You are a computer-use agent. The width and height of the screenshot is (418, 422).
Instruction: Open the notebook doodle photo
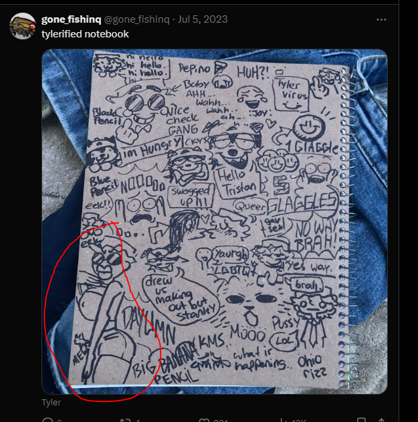[x=215, y=222]
